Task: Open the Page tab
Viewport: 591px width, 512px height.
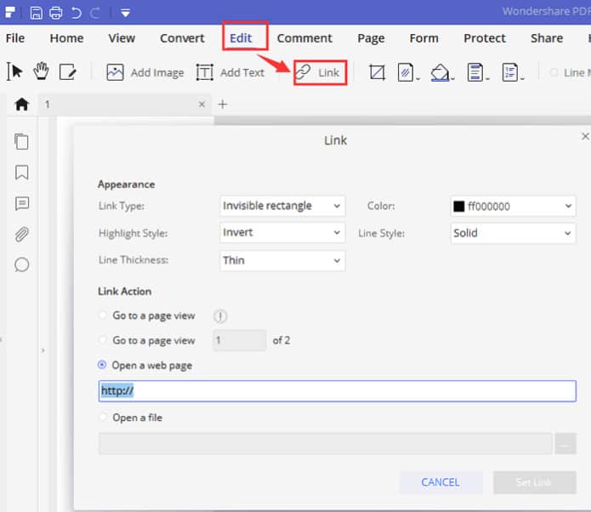Action: [x=372, y=38]
